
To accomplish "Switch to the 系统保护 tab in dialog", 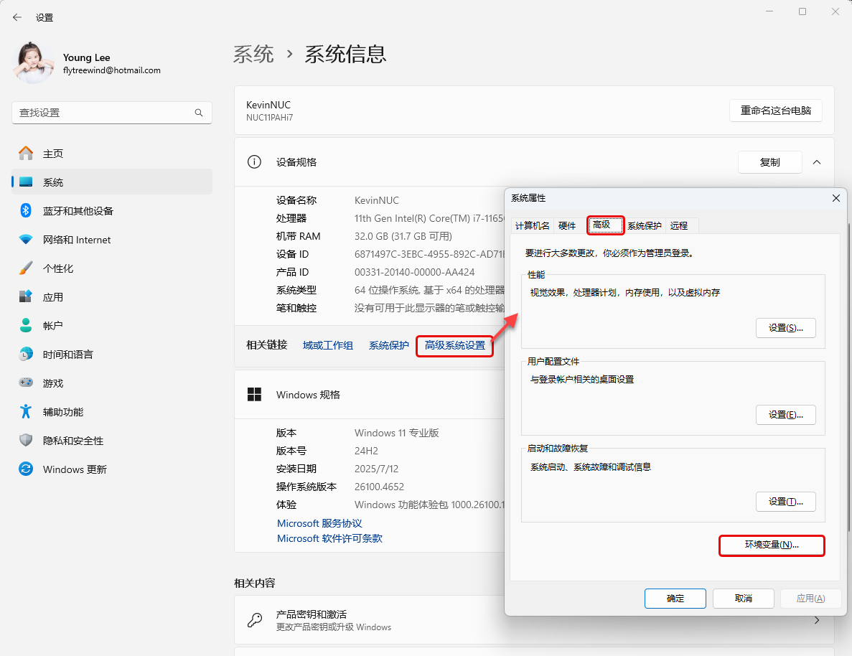I will pyautogui.click(x=645, y=225).
